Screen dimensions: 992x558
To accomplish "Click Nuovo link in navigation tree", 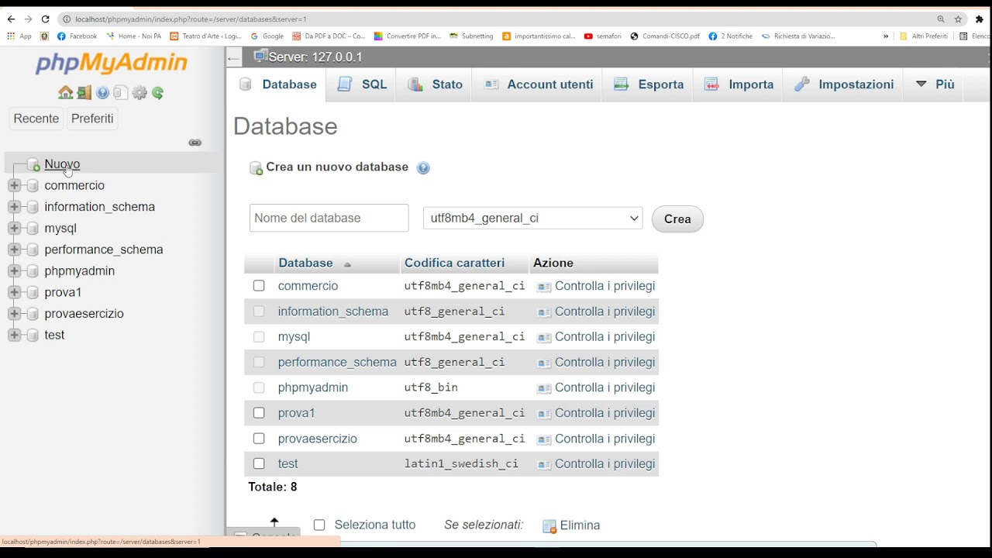I will [x=62, y=164].
